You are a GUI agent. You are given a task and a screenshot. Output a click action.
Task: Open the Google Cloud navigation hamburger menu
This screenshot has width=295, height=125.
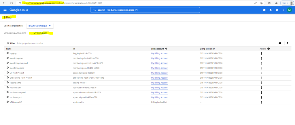point(5,10)
